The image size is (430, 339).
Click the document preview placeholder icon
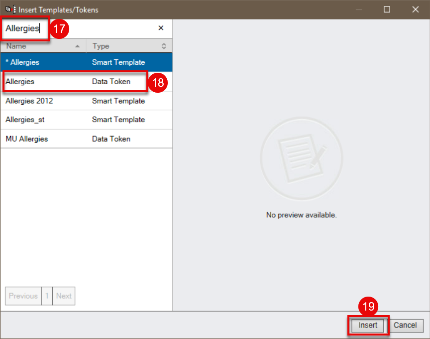301,159
